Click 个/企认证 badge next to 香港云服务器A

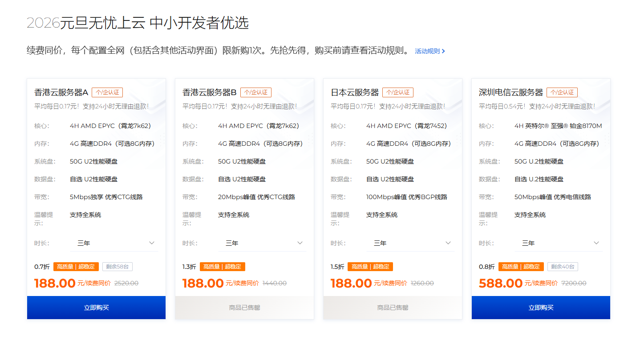tap(107, 92)
